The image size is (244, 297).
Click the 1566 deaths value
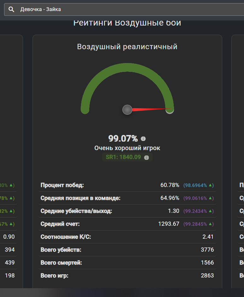207,263
